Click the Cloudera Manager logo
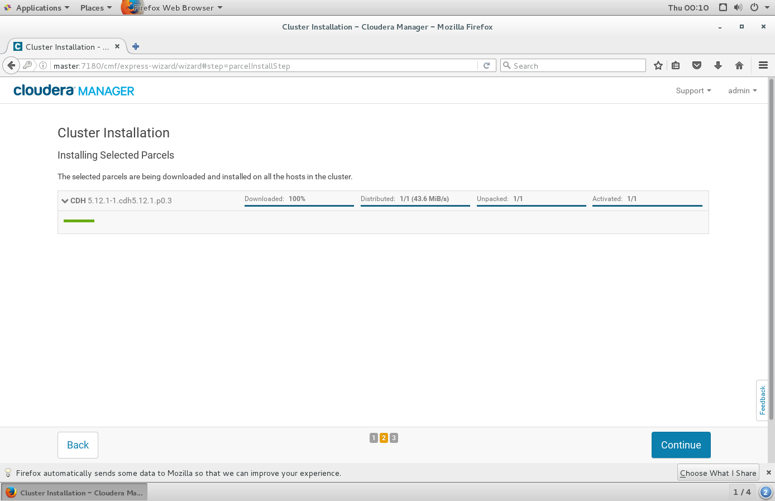The width and height of the screenshot is (775, 501). pos(74,90)
